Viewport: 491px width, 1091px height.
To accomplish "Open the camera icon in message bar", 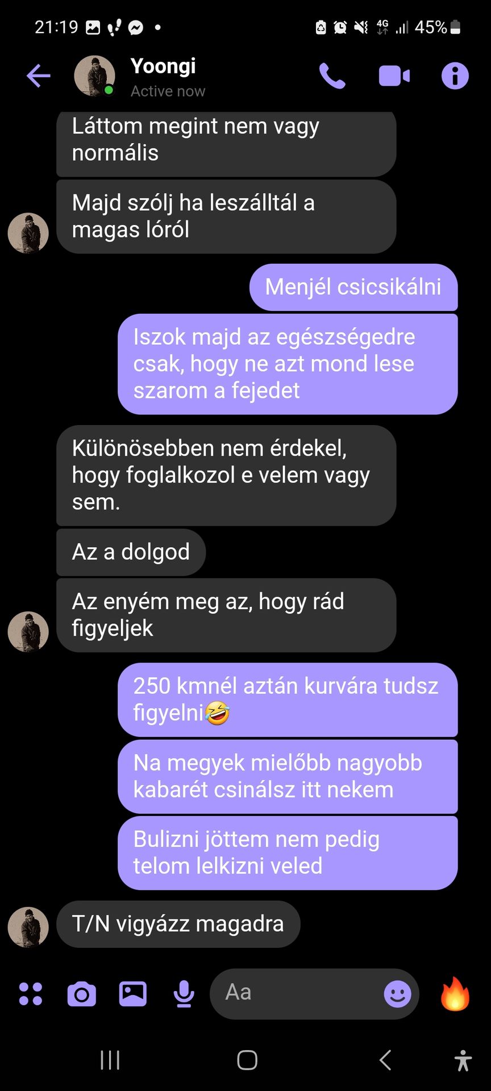I will [x=82, y=994].
